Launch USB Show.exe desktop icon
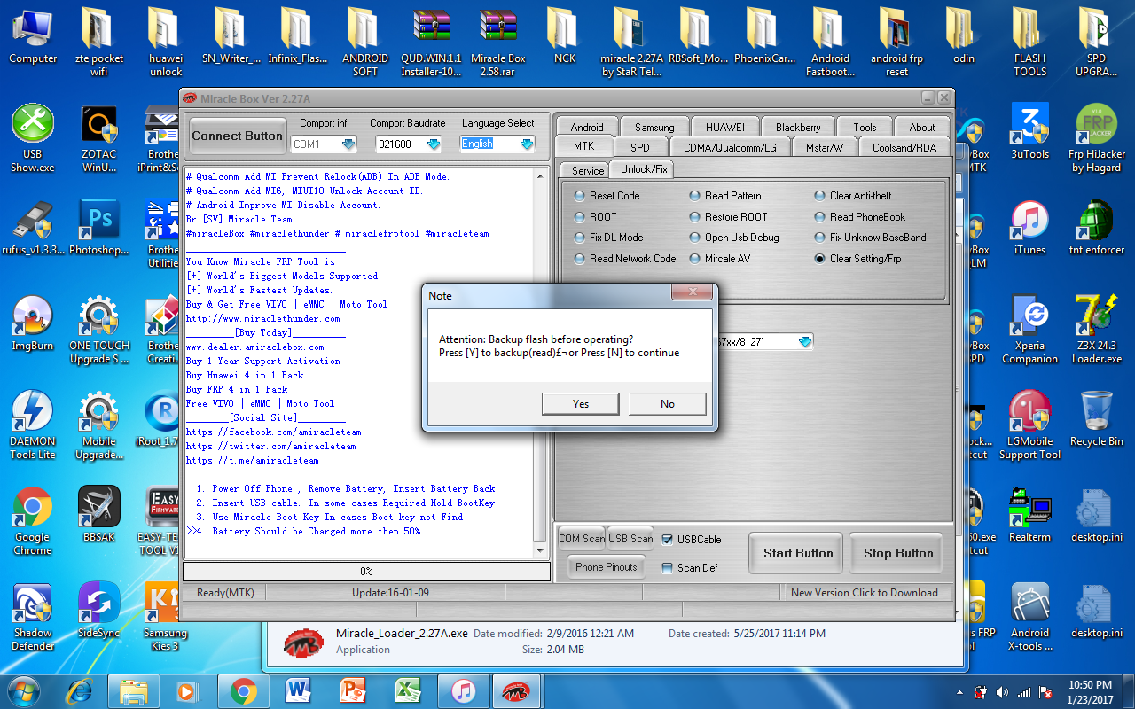The width and height of the screenshot is (1135, 709). (x=33, y=138)
